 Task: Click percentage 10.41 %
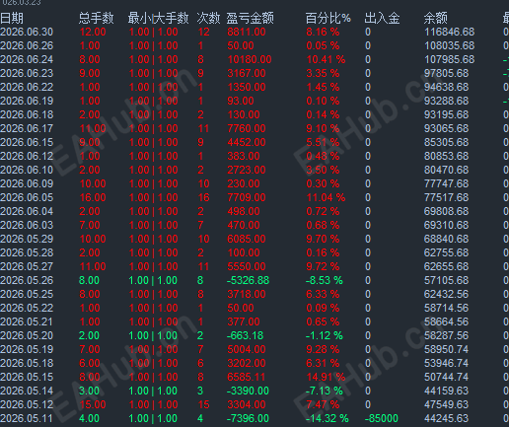click(326, 59)
